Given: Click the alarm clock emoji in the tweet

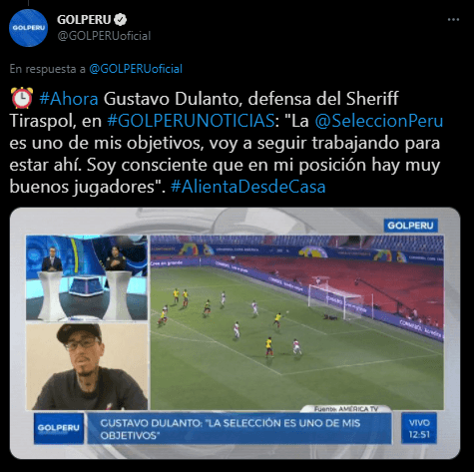Looking at the screenshot, I should pos(22,99).
